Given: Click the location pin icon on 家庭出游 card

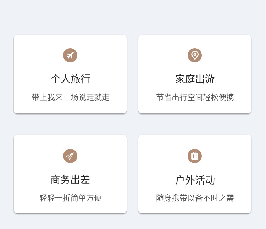Looking at the screenshot, I should click(195, 55).
